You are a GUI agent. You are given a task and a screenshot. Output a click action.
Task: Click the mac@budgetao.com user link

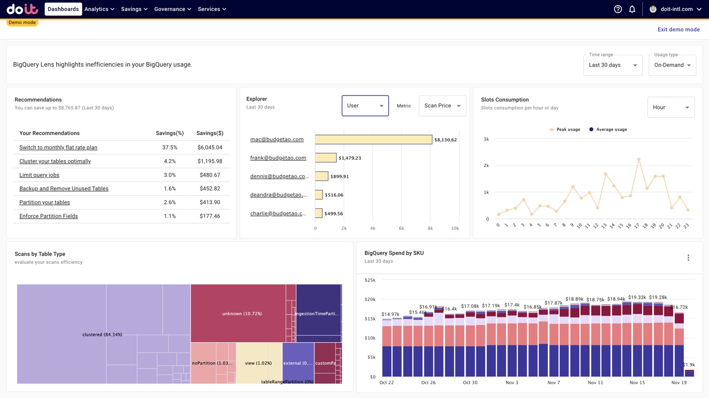click(x=277, y=139)
